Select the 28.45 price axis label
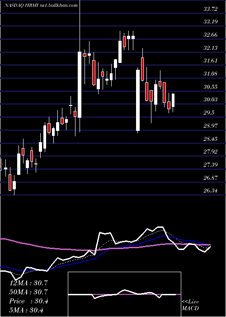 point(211,139)
